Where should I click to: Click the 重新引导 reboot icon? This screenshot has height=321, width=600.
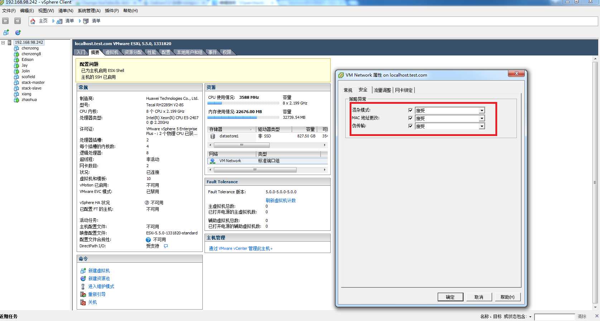[83, 295]
